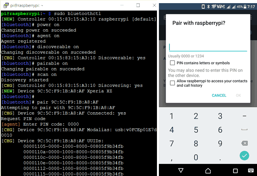This screenshot has height=176, width=257.
Task: Tap the Android home navigation button
Action: click(208, 171)
